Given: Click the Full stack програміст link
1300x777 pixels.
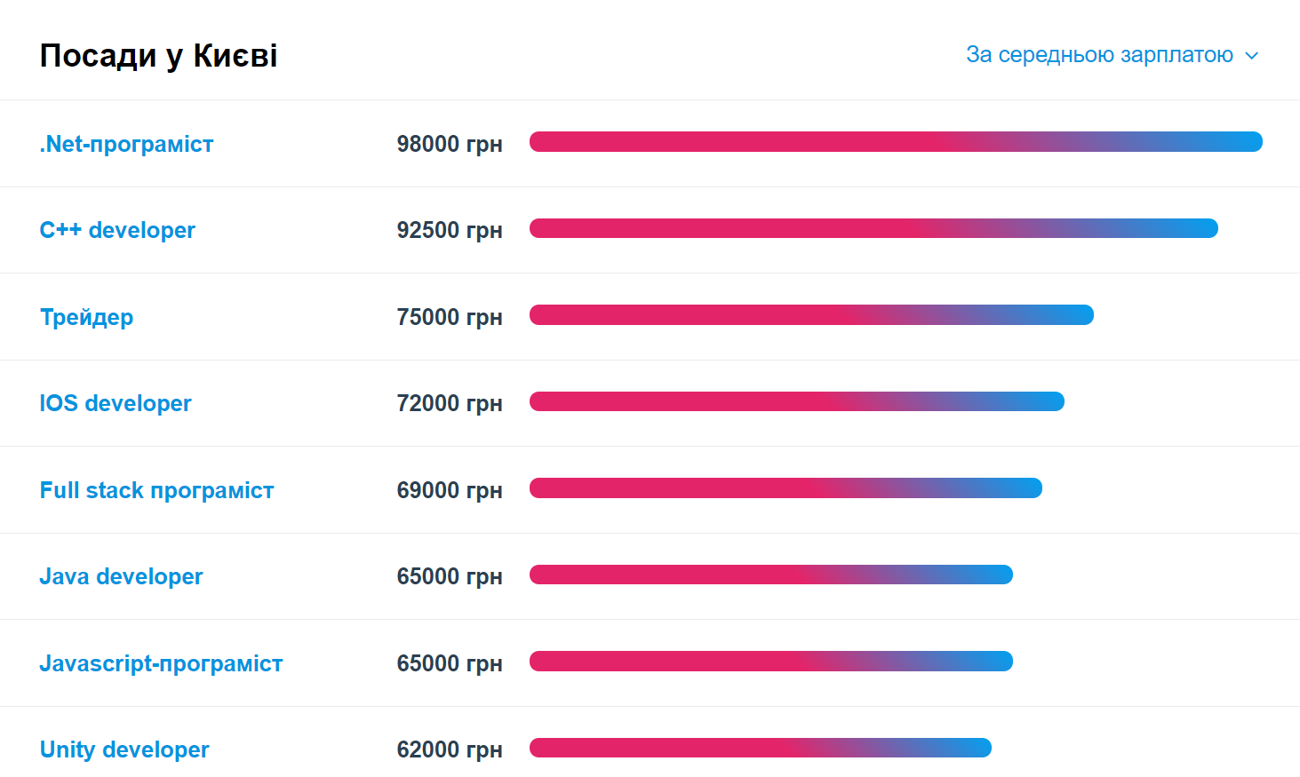Looking at the screenshot, I should (156, 490).
